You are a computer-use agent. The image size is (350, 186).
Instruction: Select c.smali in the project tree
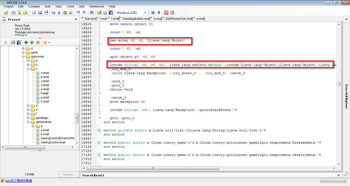(45, 81)
